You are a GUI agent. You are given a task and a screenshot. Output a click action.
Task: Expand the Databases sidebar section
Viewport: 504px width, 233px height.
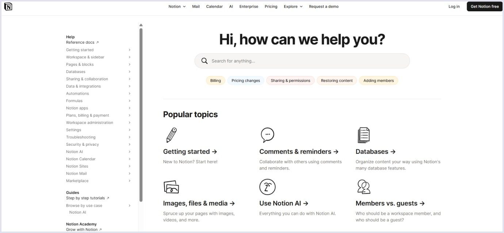(x=130, y=72)
